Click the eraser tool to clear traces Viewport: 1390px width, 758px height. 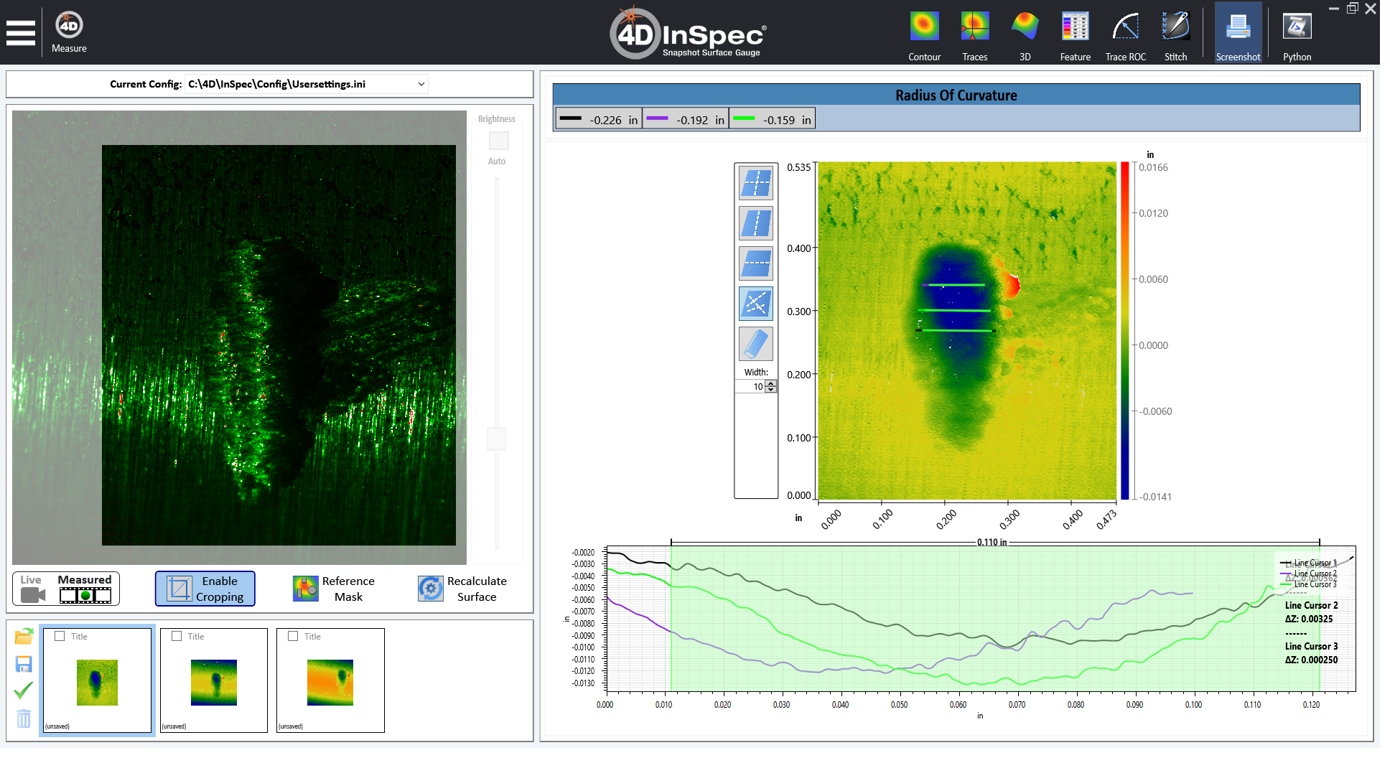pos(756,344)
